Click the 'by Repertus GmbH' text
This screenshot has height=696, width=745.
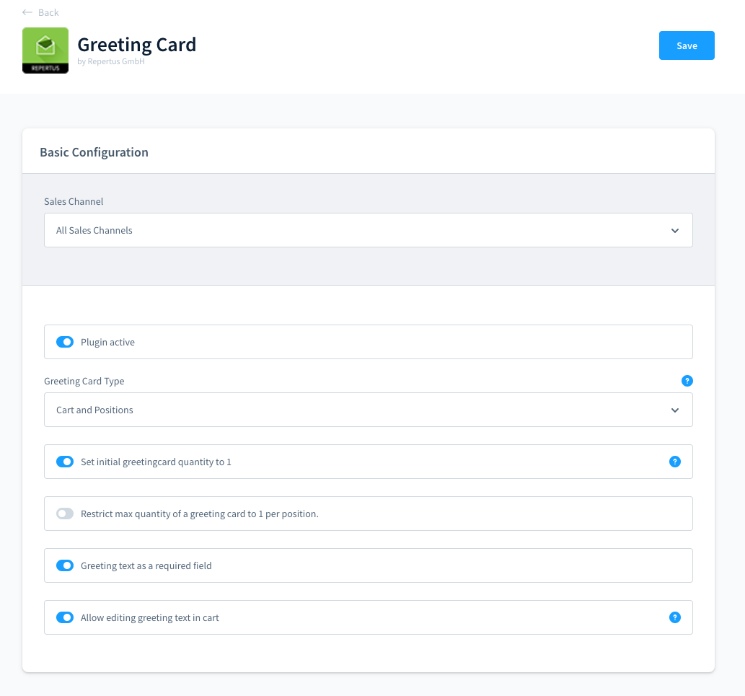[111, 61]
